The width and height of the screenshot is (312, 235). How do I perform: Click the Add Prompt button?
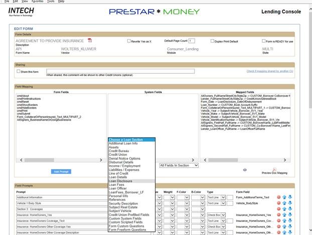(61, 172)
